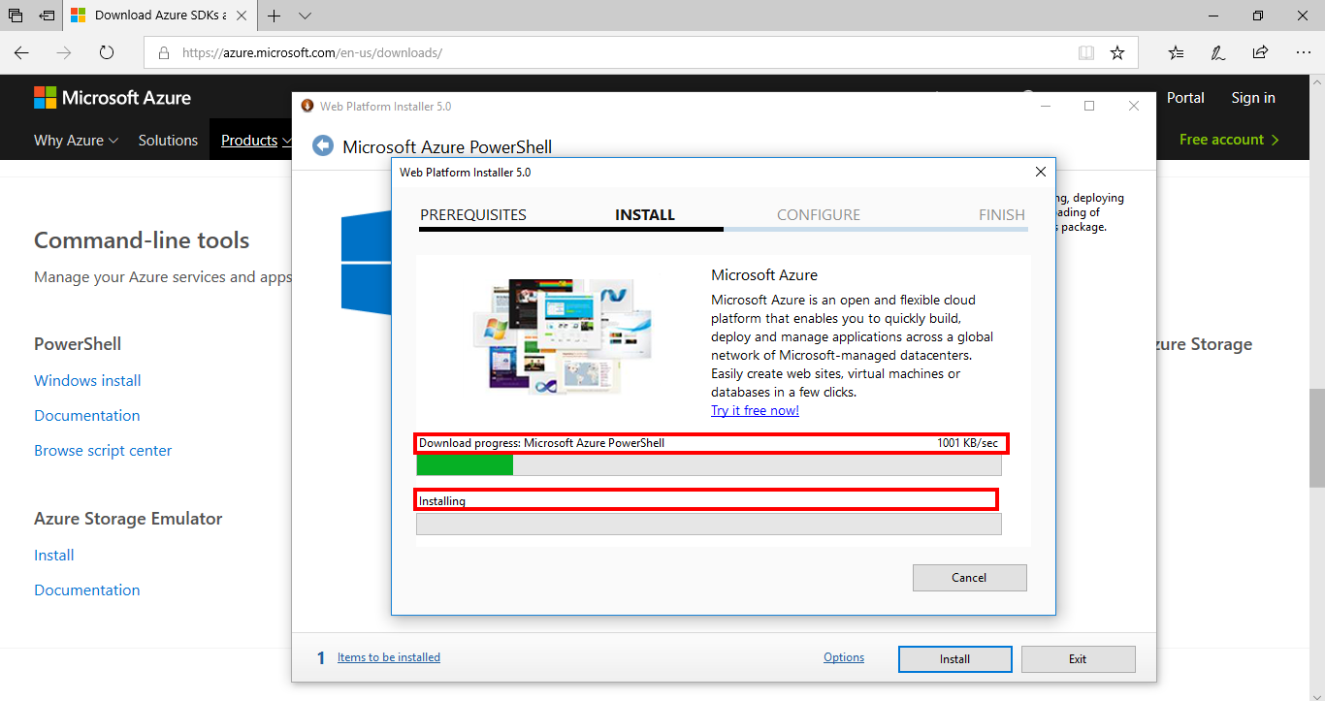
Task: Click the Free account link
Action: tap(1229, 140)
